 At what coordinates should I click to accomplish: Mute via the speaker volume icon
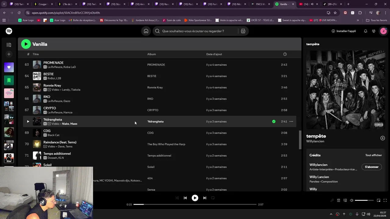(352, 200)
